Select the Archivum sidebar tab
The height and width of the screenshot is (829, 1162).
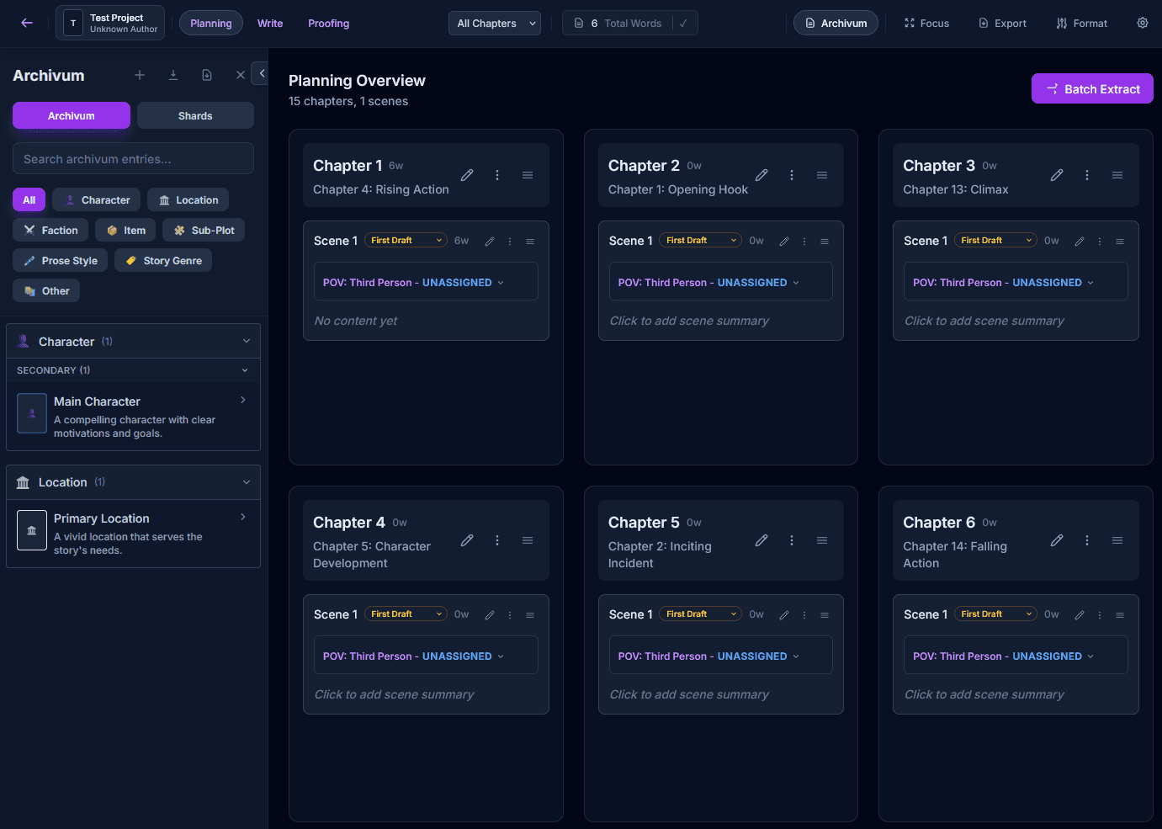click(72, 115)
